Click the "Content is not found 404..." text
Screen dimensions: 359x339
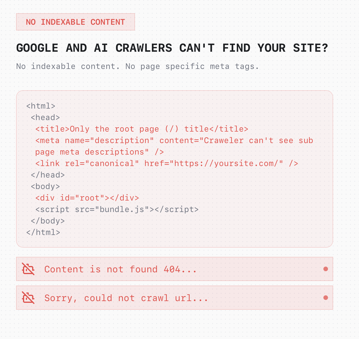coord(120,269)
